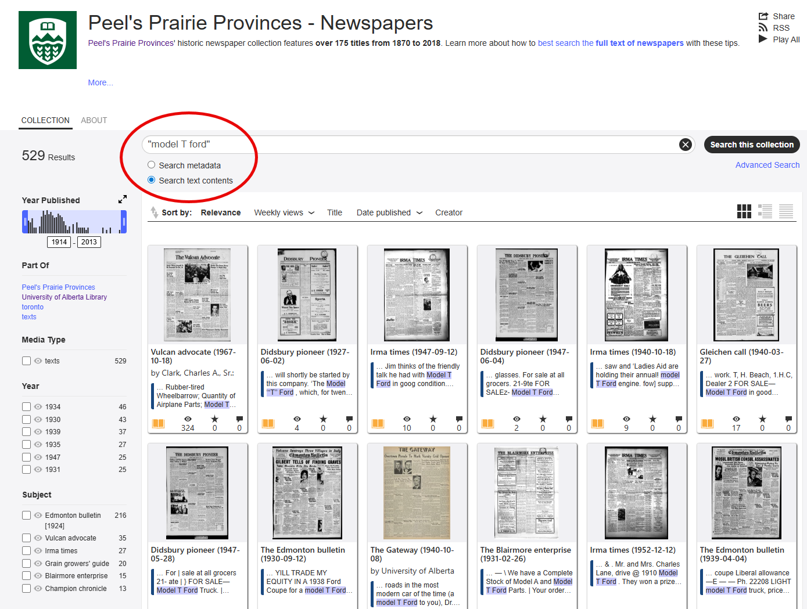Sort by Title
807x609 pixels.
(335, 212)
